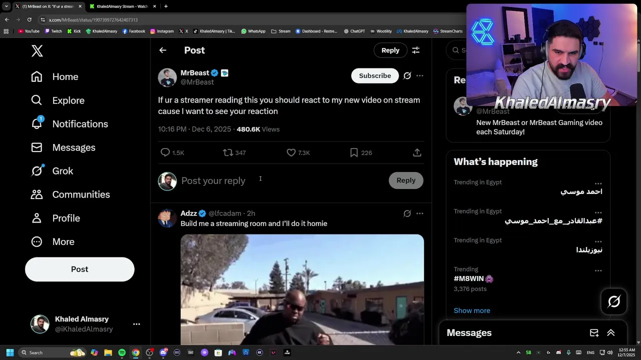Open floating Grok button

pyautogui.click(x=614, y=301)
